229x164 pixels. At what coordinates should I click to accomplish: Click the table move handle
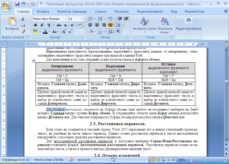point(33,61)
